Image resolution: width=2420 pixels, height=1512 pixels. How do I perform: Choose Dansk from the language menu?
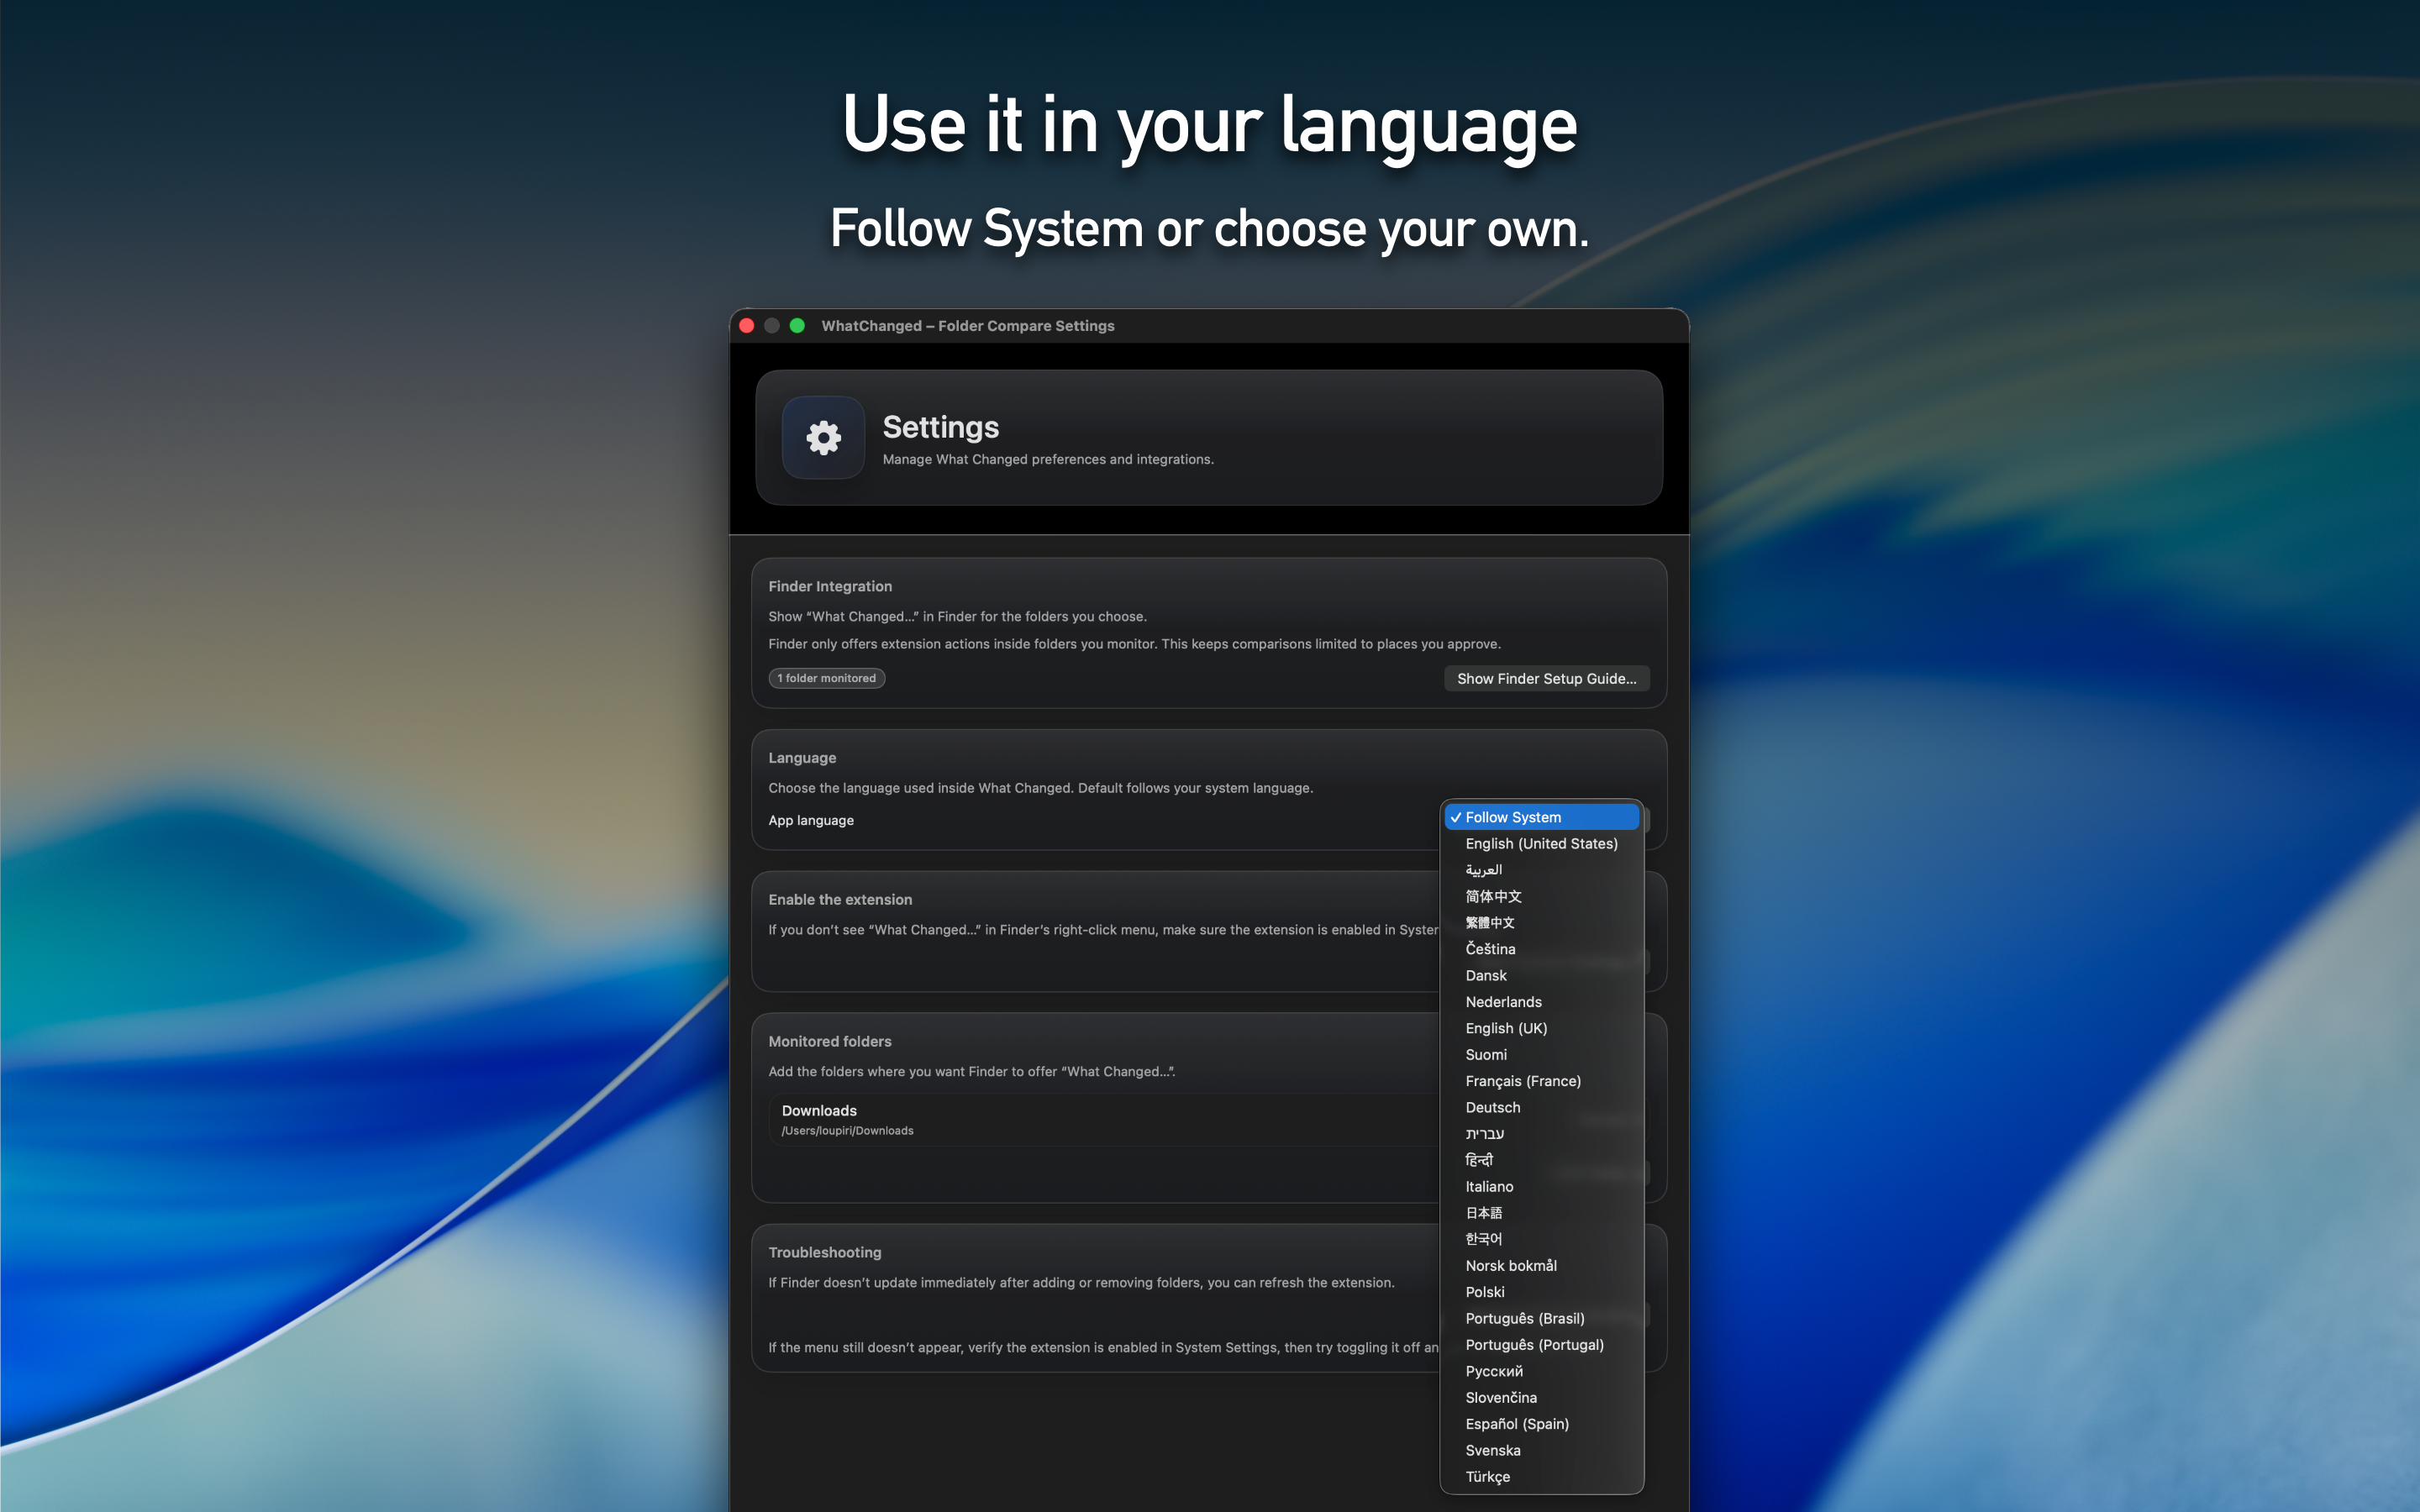pyautogui.click(x=1541, y=976)
